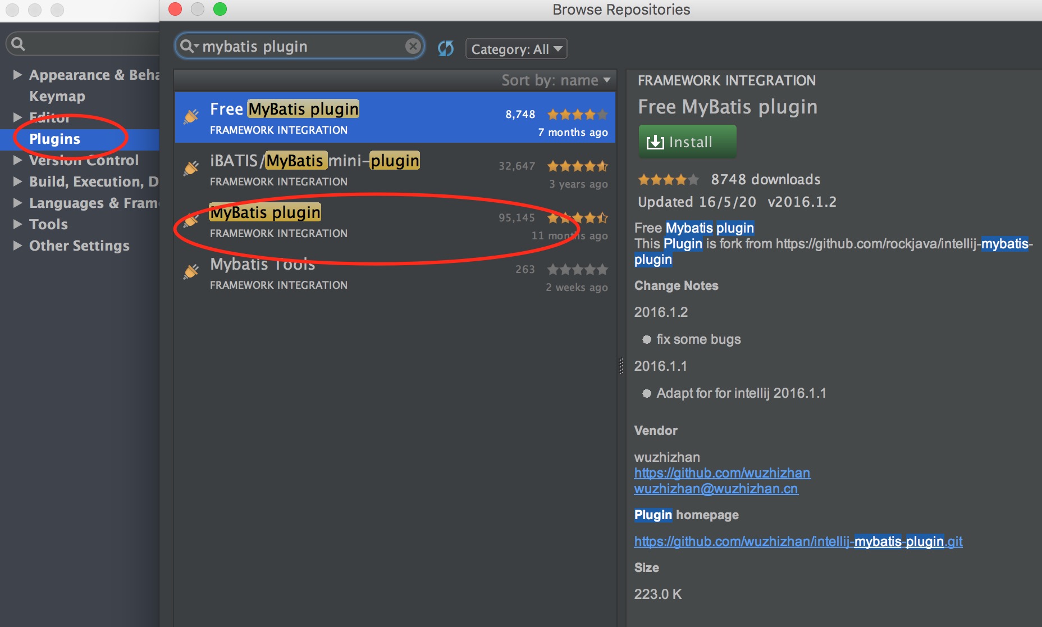Focus the mybatis plugin search field

(300, 46)
